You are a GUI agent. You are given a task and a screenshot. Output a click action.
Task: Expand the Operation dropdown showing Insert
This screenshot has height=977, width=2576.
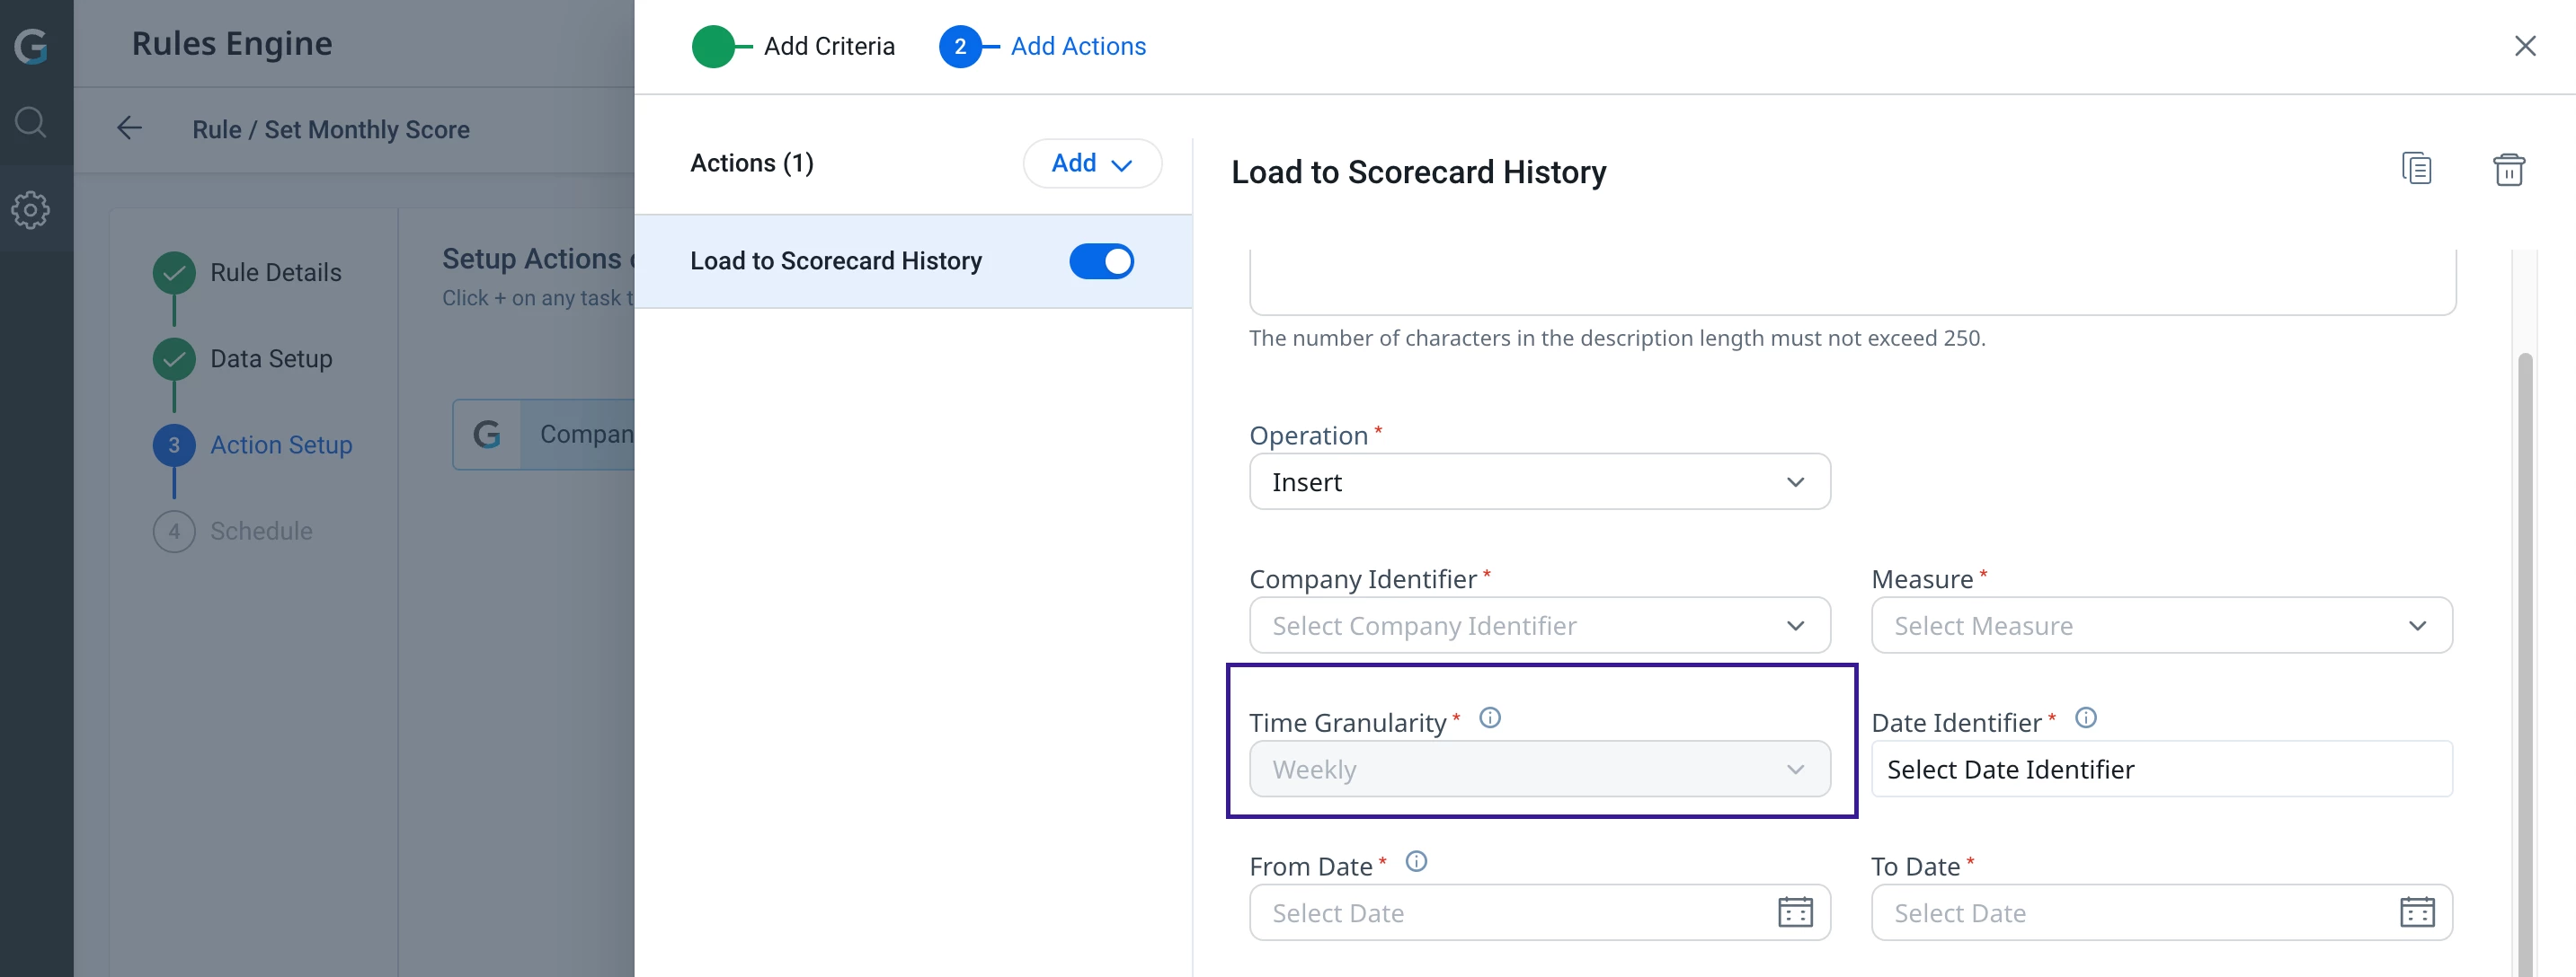pyautogui.click(x=1539, y=482)
